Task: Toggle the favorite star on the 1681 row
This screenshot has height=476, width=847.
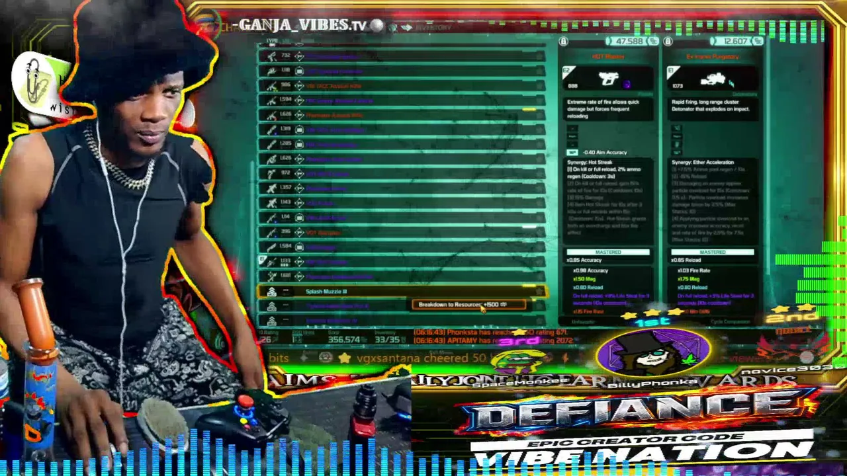Action: [x=540, y=276]
